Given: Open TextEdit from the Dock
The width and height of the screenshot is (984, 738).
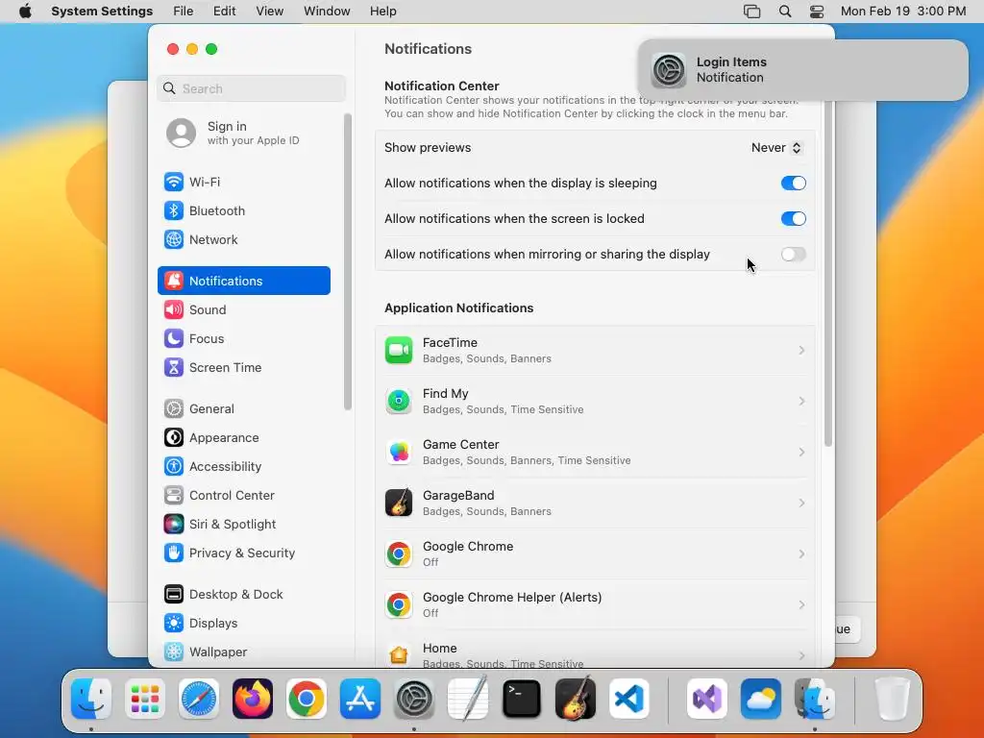Looking at the screenshot, I should click(468, 699).
